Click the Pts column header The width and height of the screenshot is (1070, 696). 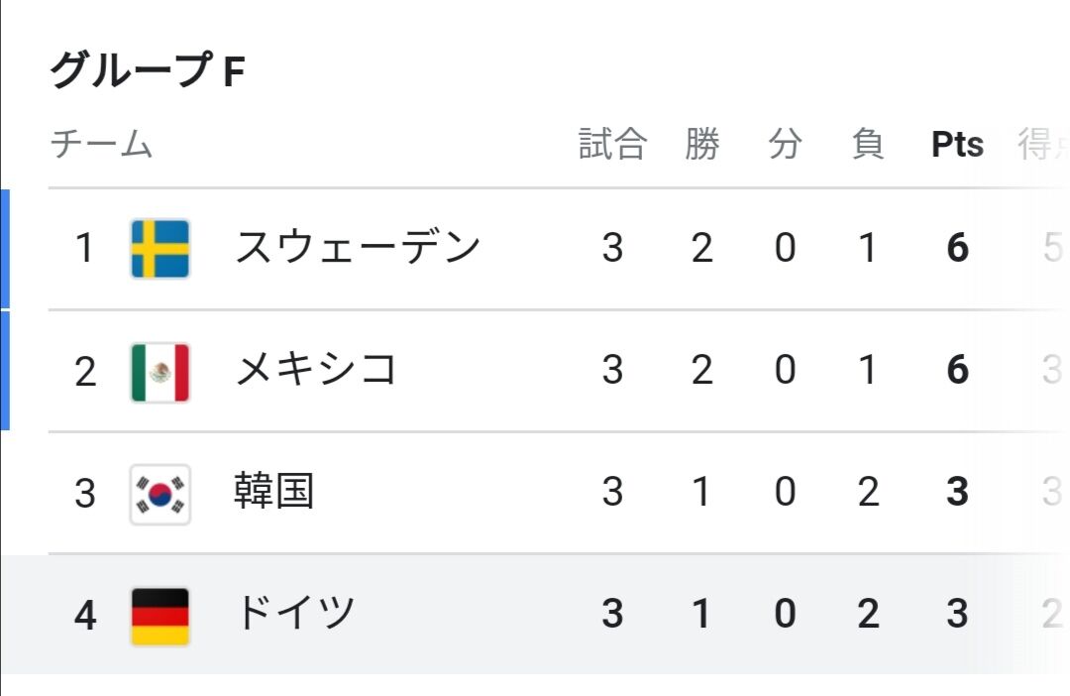coord(957,144)
